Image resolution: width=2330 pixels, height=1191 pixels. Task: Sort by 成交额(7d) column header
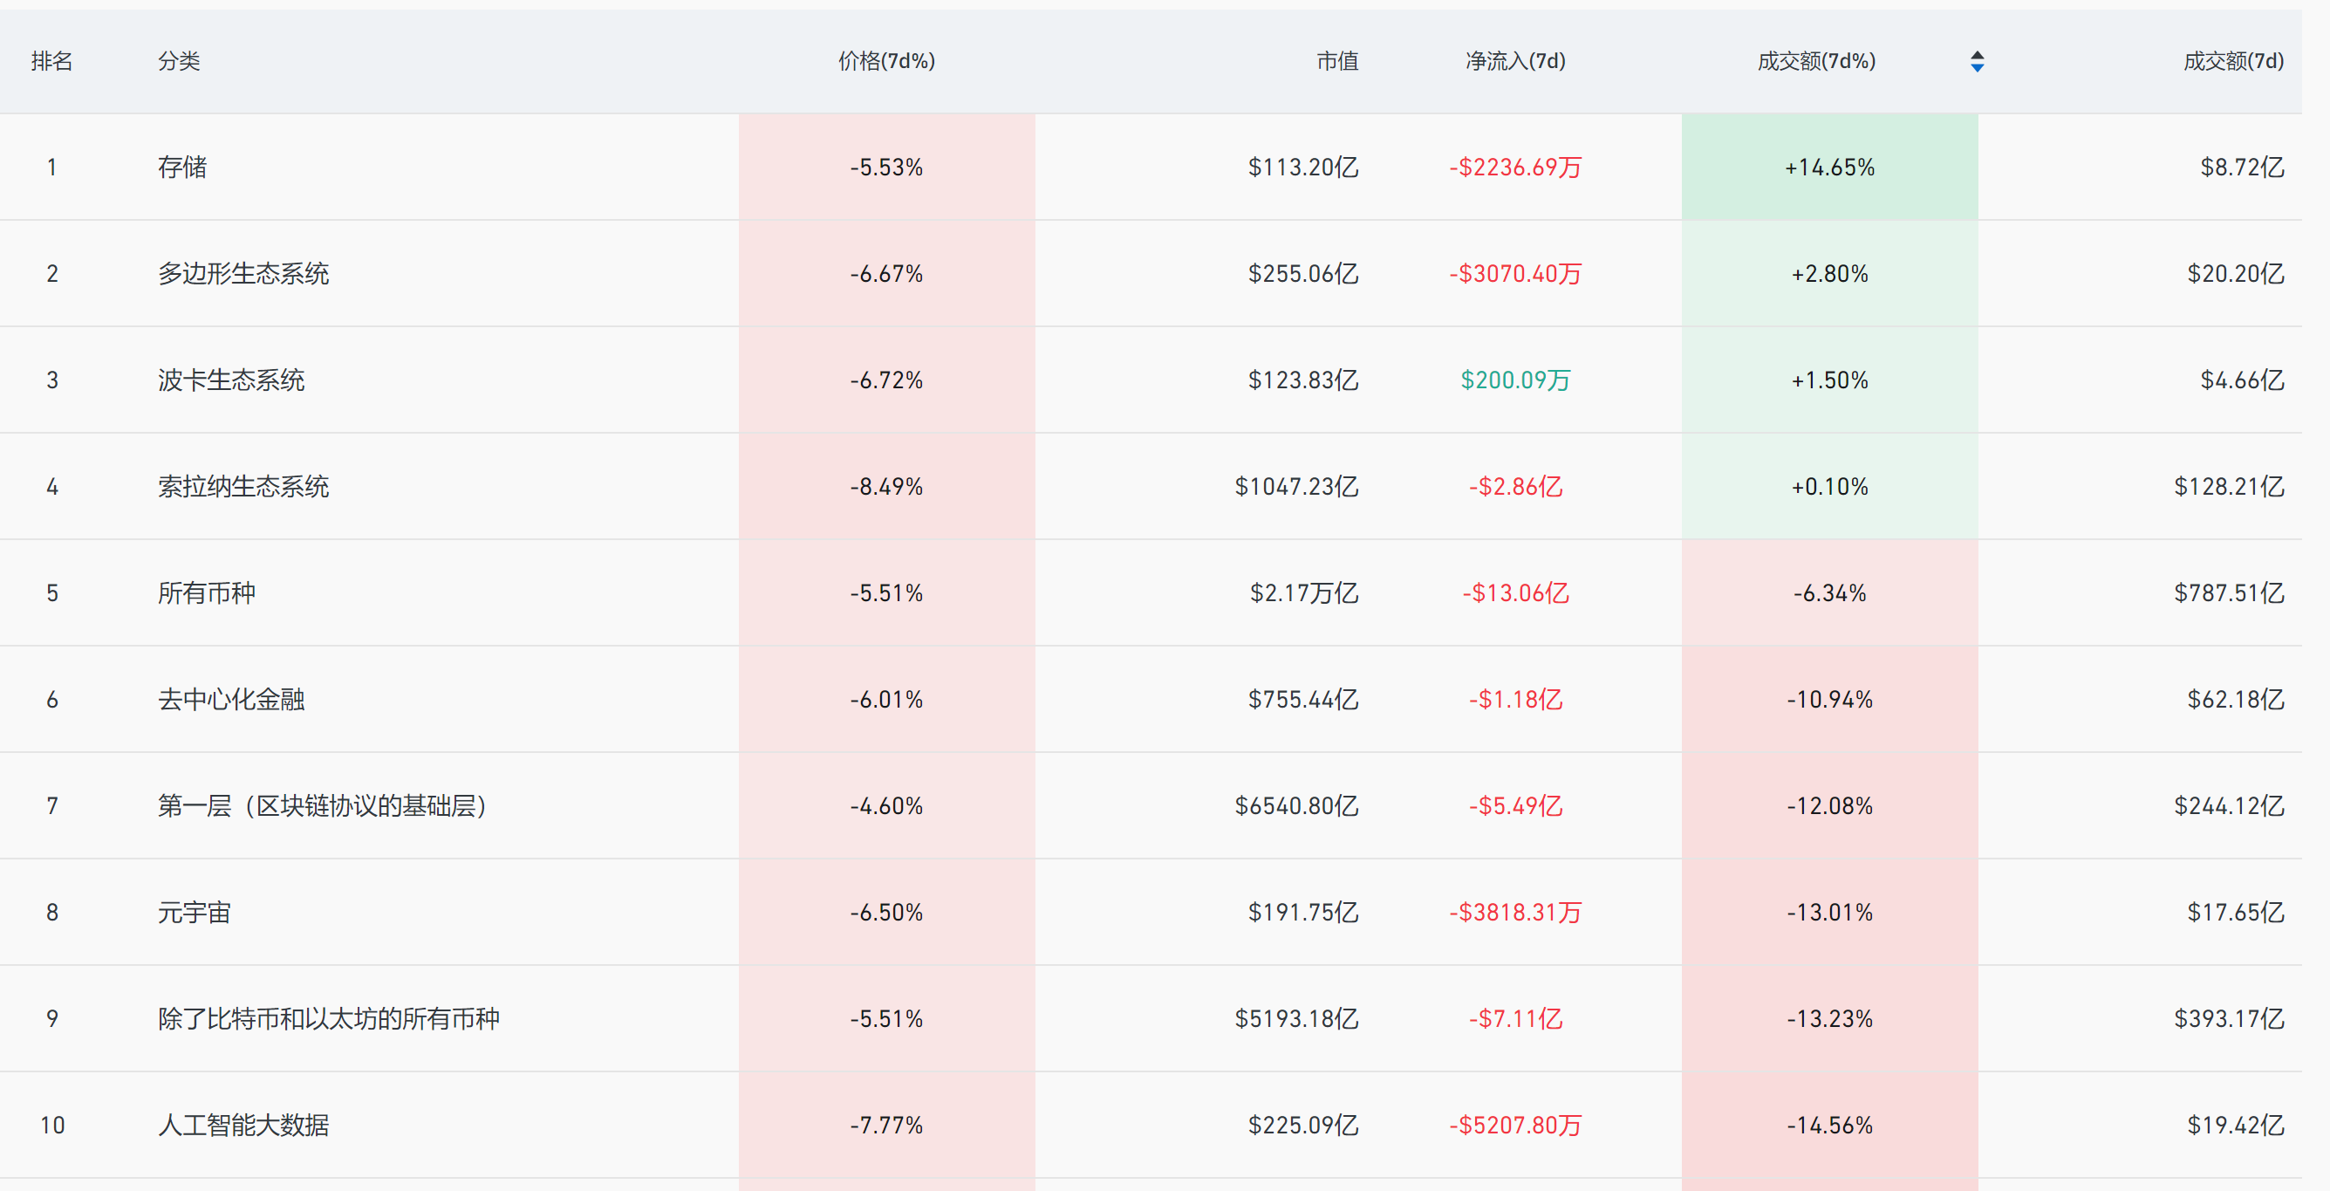2233,62
